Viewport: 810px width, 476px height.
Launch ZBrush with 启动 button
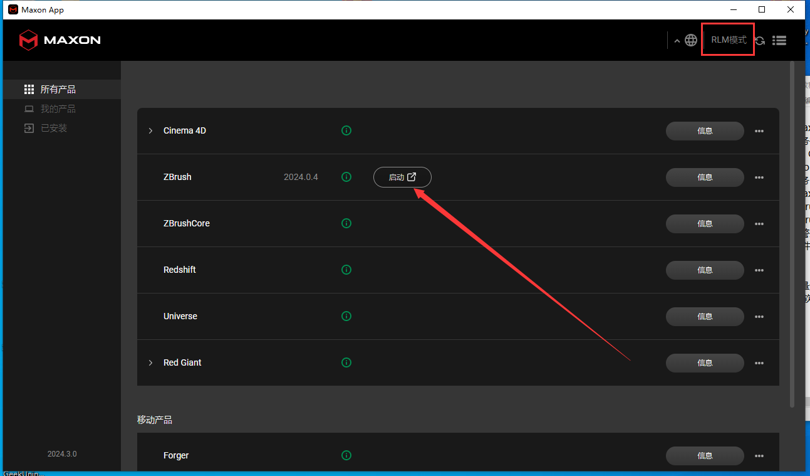[402, 177]
